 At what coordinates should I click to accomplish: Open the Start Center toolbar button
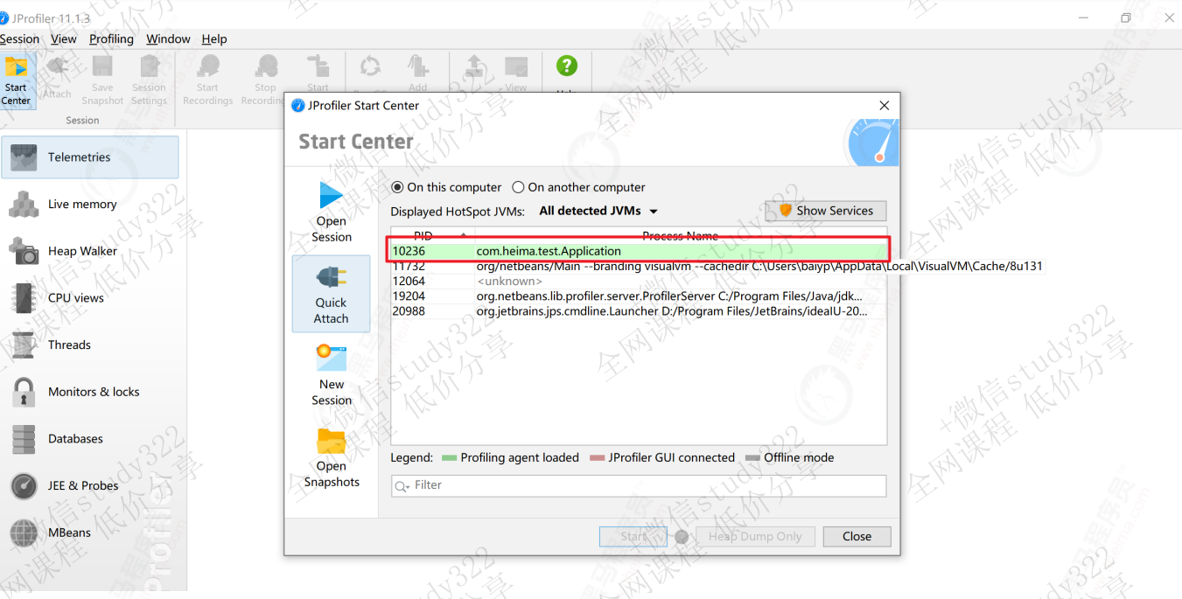17,80
